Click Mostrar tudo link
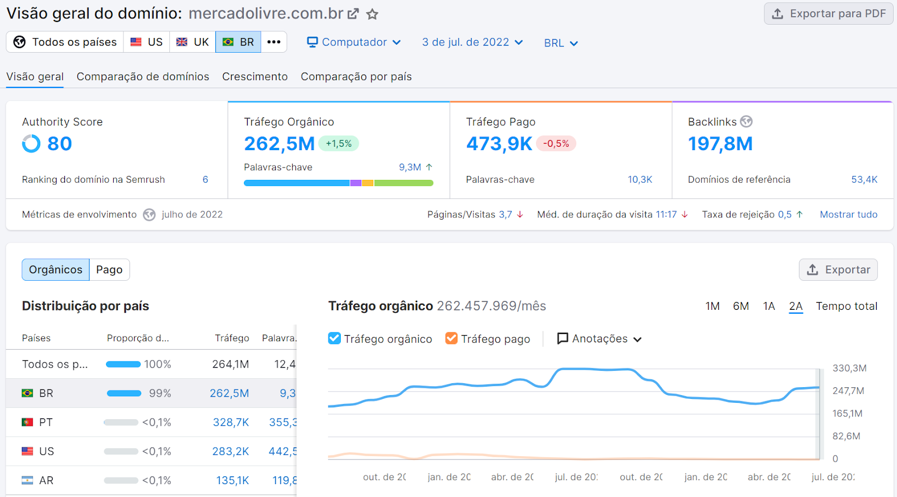This screenshot has height=497, width=897. pos(849,215)
